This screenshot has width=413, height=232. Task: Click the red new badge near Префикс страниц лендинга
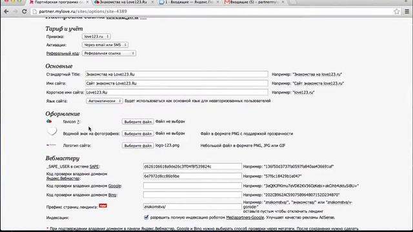point(103,206)
